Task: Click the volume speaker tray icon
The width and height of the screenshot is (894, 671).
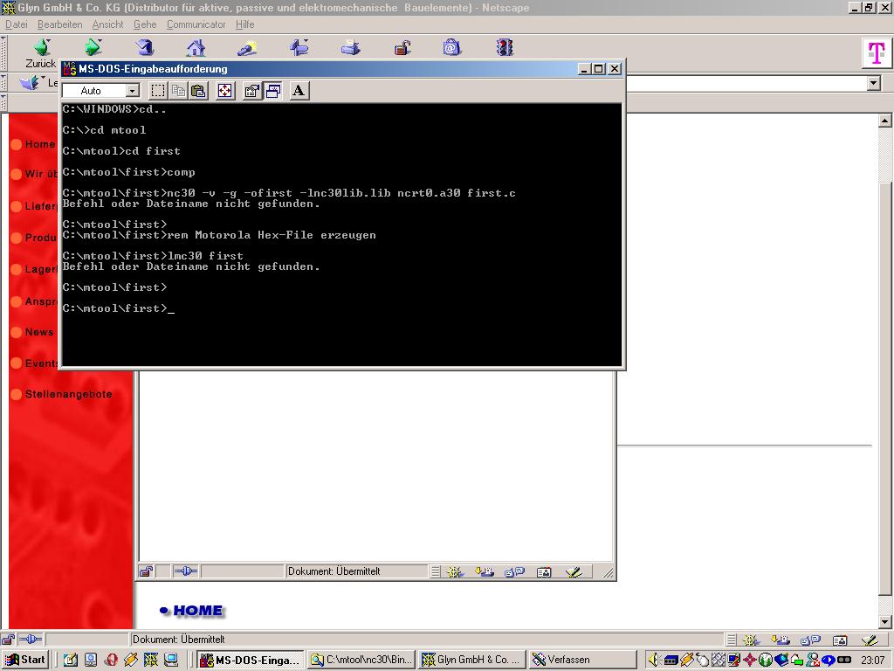Action: 654,661
